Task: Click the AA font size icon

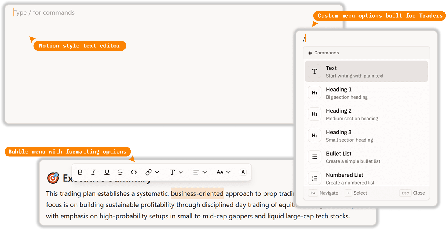Action: click(x=220, y=172)
